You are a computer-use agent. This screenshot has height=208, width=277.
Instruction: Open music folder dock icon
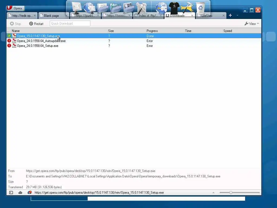tap(116, 8)
